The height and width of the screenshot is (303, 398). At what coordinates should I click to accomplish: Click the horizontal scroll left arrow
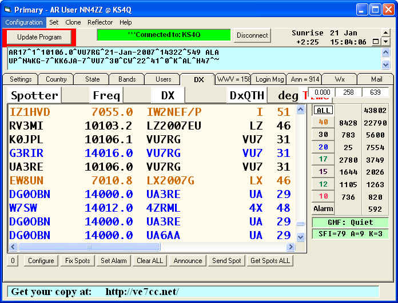click(x=13, y=247)
